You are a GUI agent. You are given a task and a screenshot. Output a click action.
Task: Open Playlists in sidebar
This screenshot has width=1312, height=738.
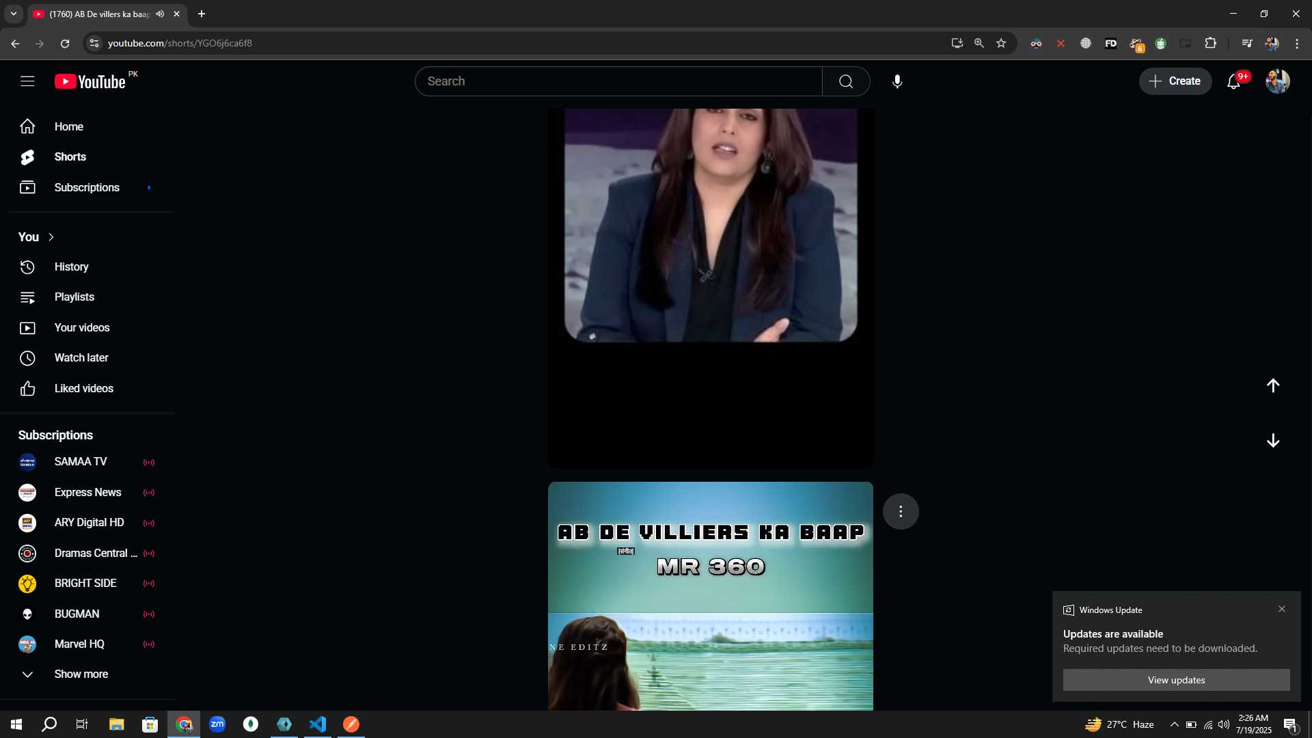[x=87, y=297]
